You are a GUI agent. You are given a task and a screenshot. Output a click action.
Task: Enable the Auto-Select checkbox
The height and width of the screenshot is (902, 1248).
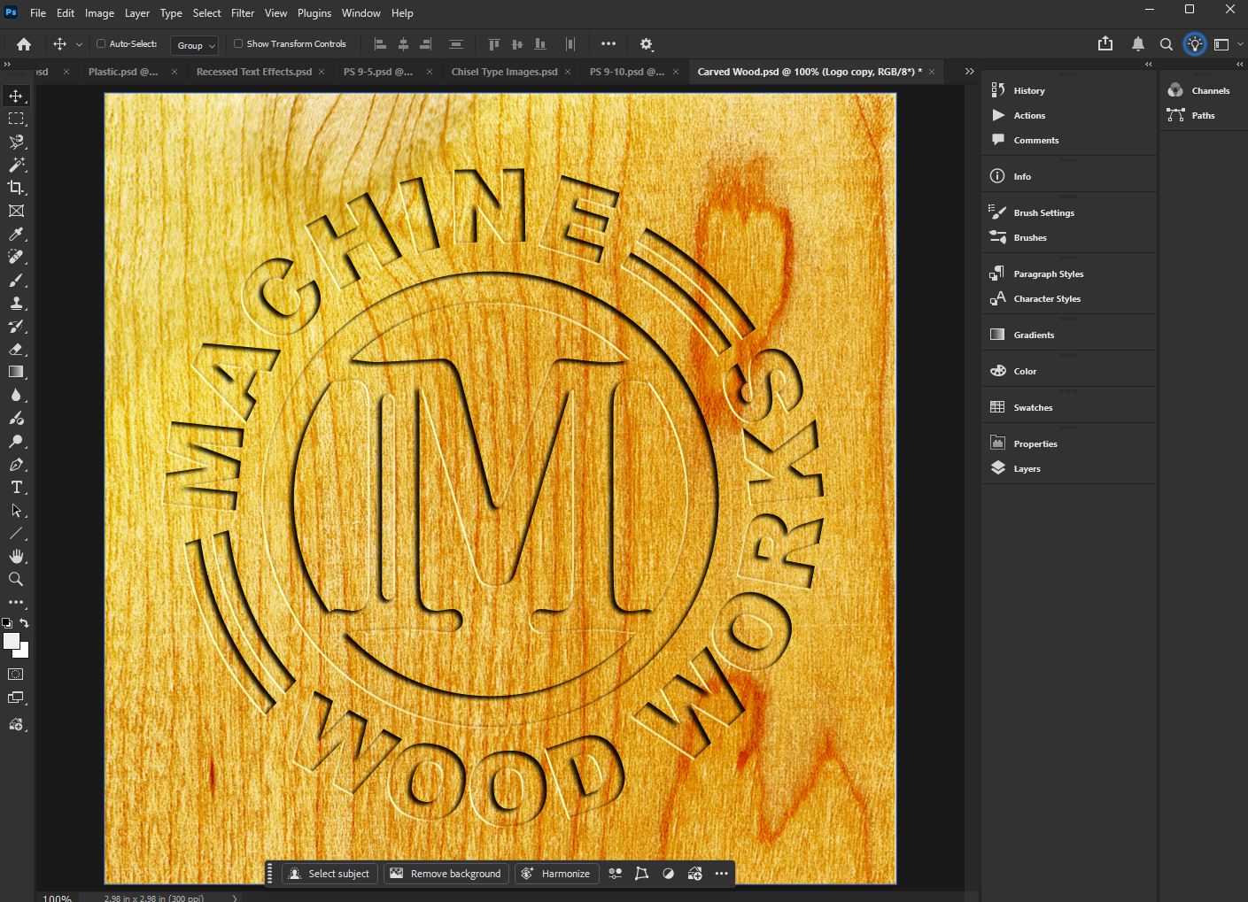pos(101,43)
